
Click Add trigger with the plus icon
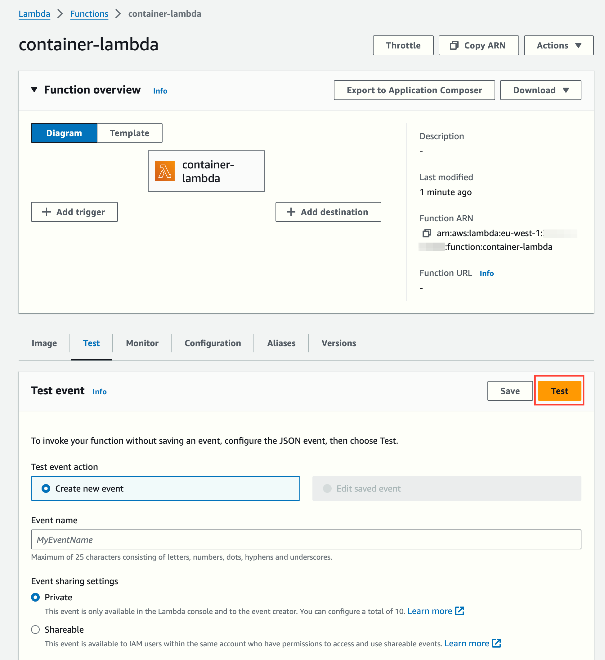[x=74, y=212]
